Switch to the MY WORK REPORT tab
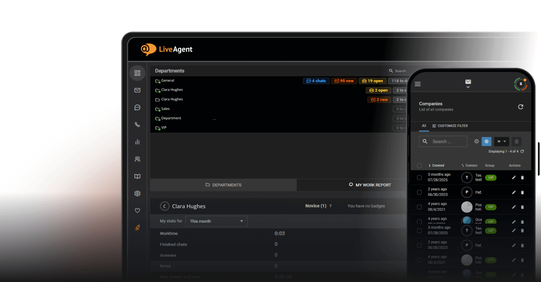Viewport: 541px width, 282px height. pyautogui.click(x=370, y=185)
